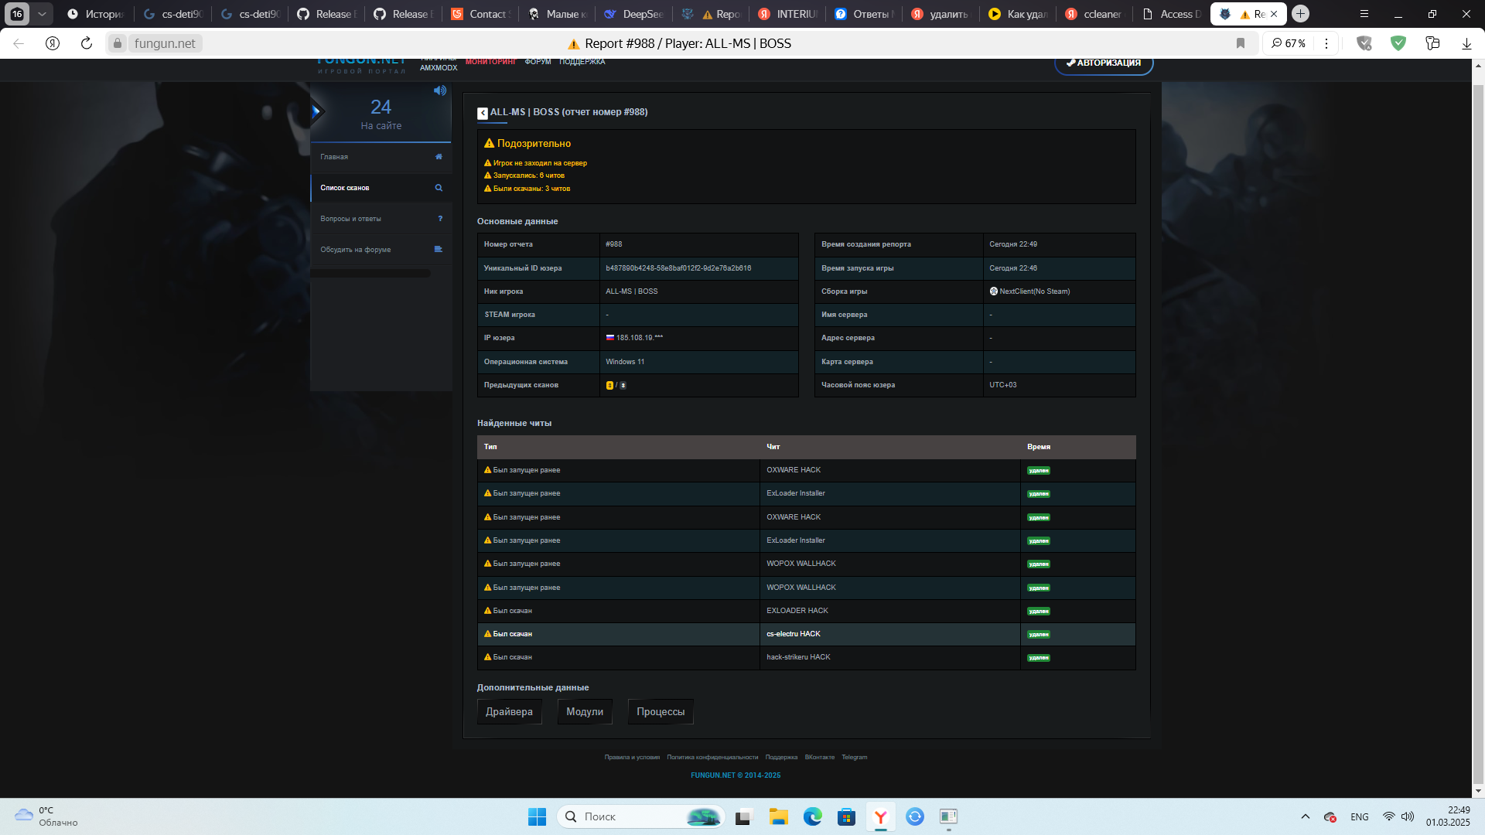Image resolution: width=1485 pixels, height=835 pixels.
Task: Open Главная home icon in sidebar
Action: (x=439, y=157)
